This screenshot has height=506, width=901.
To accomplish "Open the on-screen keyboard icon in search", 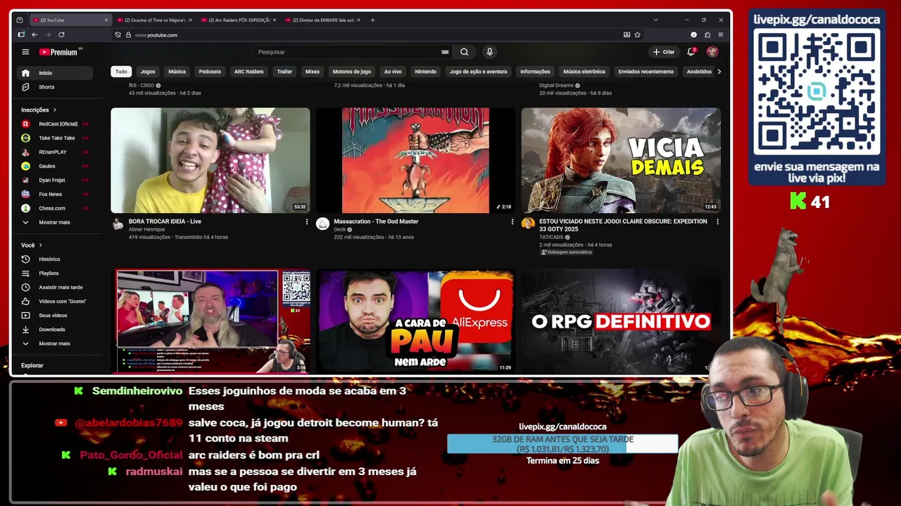I will pos(445,52).
